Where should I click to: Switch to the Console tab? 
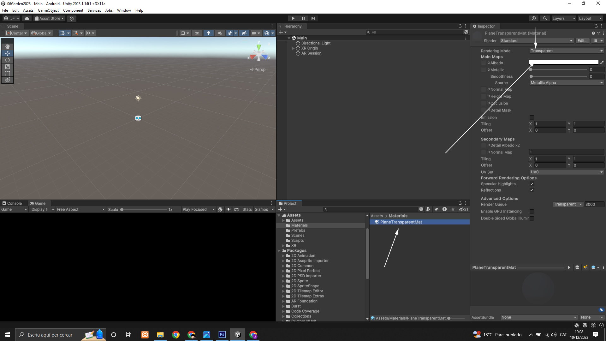(x=13, y=203)
